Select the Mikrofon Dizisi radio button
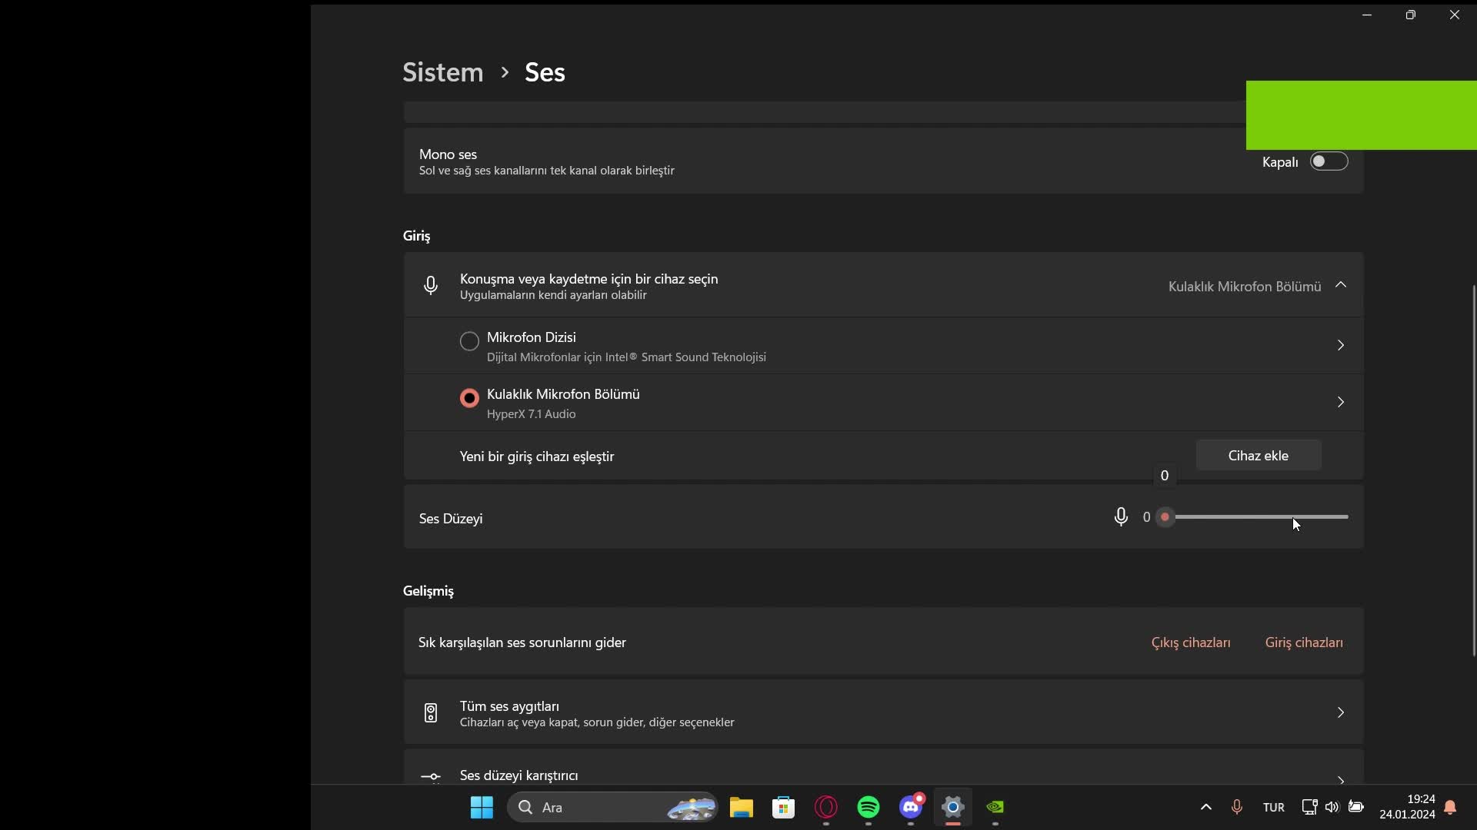 coord(469,341)
